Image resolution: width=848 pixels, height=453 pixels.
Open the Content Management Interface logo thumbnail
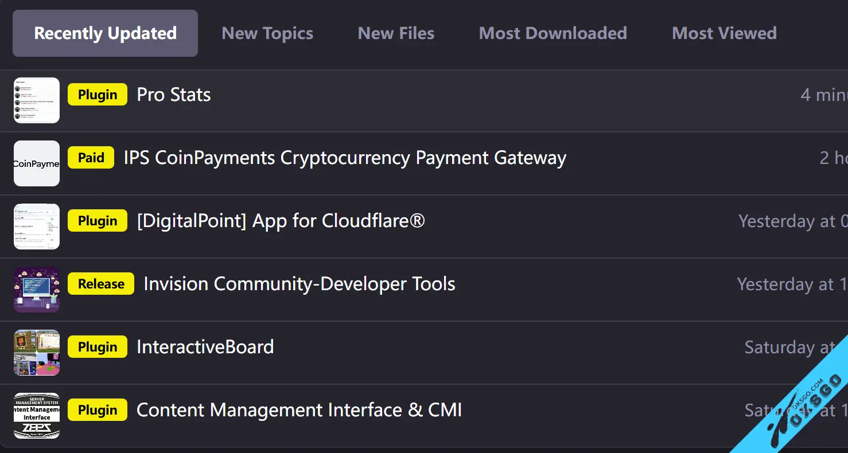tap(37, 416)
